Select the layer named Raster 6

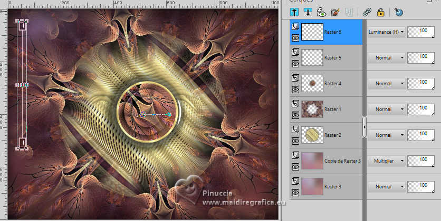pyautogui.click(x=333, y=32)
